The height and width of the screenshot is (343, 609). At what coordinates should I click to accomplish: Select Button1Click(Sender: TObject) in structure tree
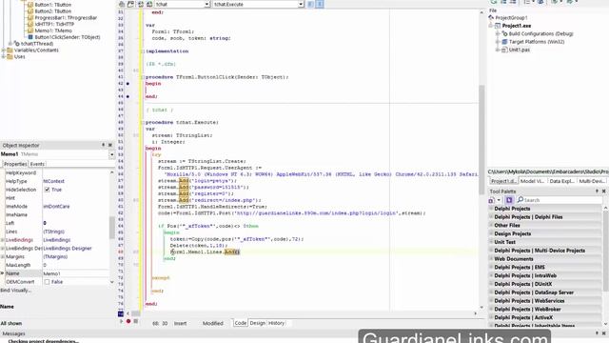point(68,37)
